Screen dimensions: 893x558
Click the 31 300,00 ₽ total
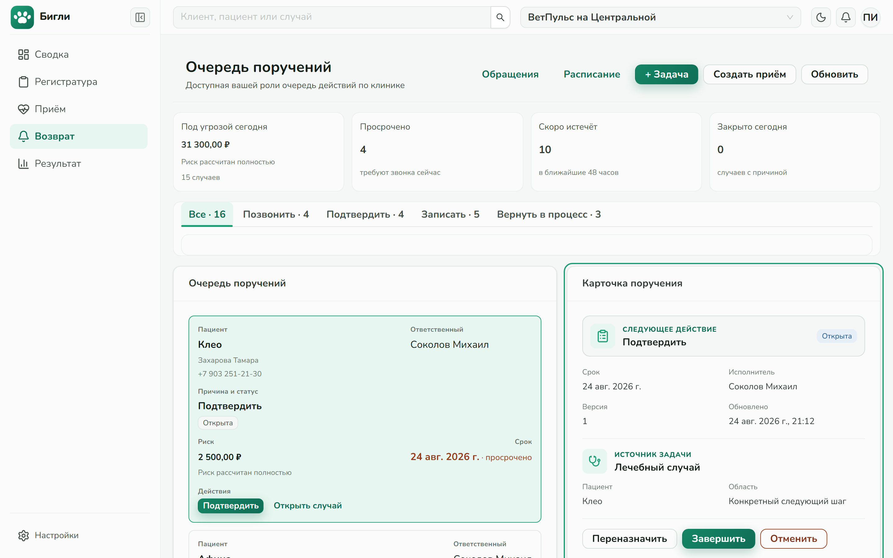click(205, 144)
